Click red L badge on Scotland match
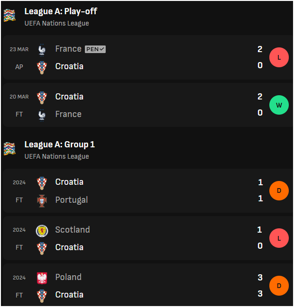 point(279,238)
